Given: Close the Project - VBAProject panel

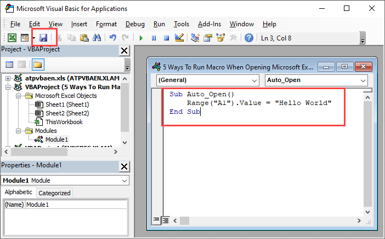Looking at the screenshot, I should pyautogui.click(x=124, y=51).
